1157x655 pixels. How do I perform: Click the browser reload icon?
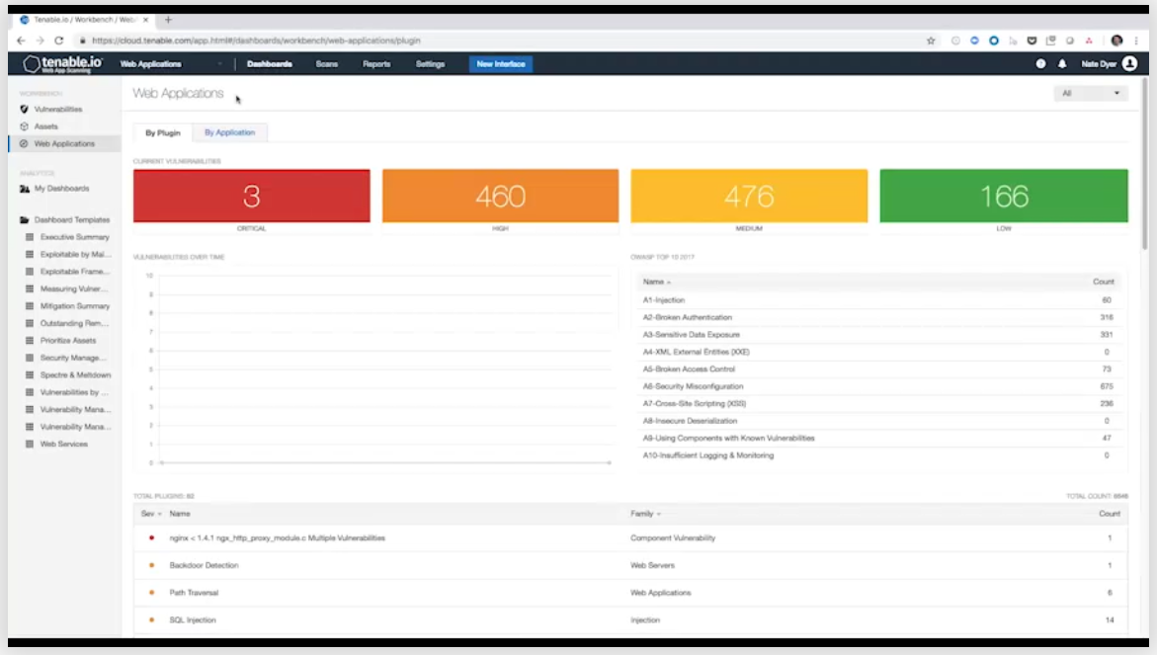pyautogui.click(x=59, y=41)
